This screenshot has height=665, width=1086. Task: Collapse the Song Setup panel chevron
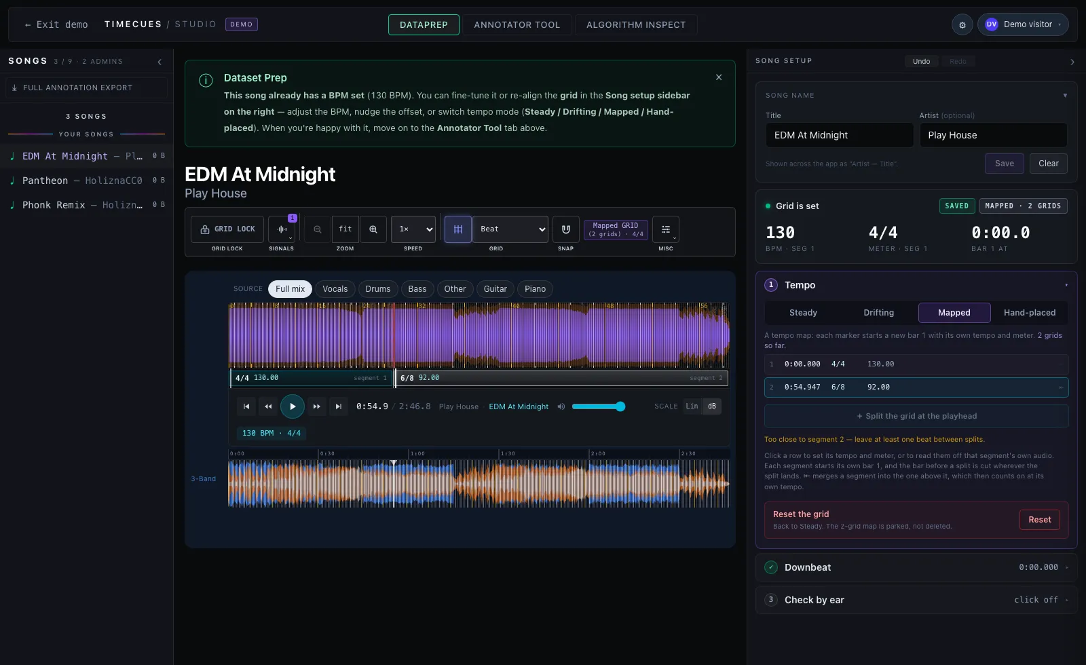[x=1072, y=62]
